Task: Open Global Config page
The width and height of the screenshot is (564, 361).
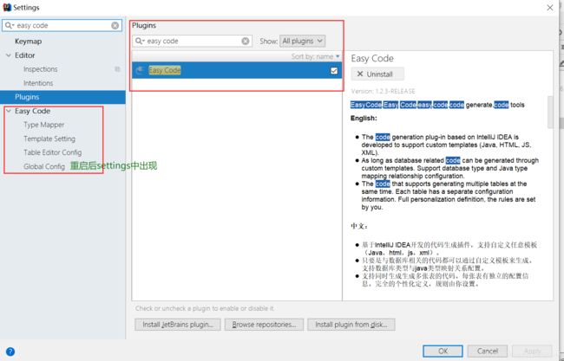Action: (44, 166)
